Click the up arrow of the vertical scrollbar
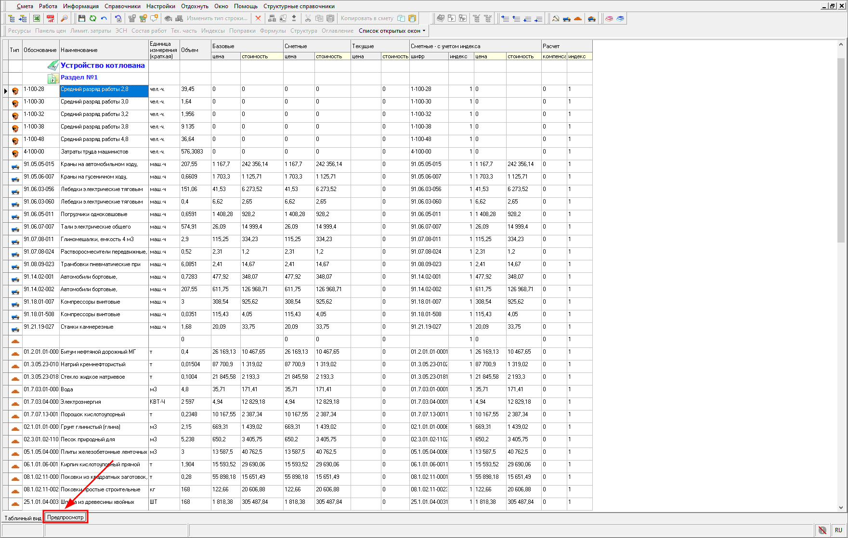Image resolution: width=848 pixels, height=538 pixels. (x=841, y=44)
